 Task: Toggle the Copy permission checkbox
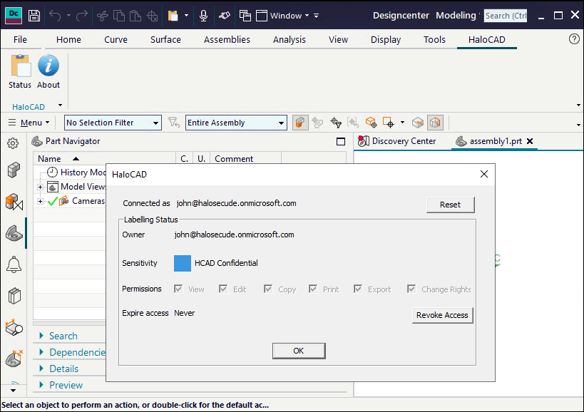268,289
